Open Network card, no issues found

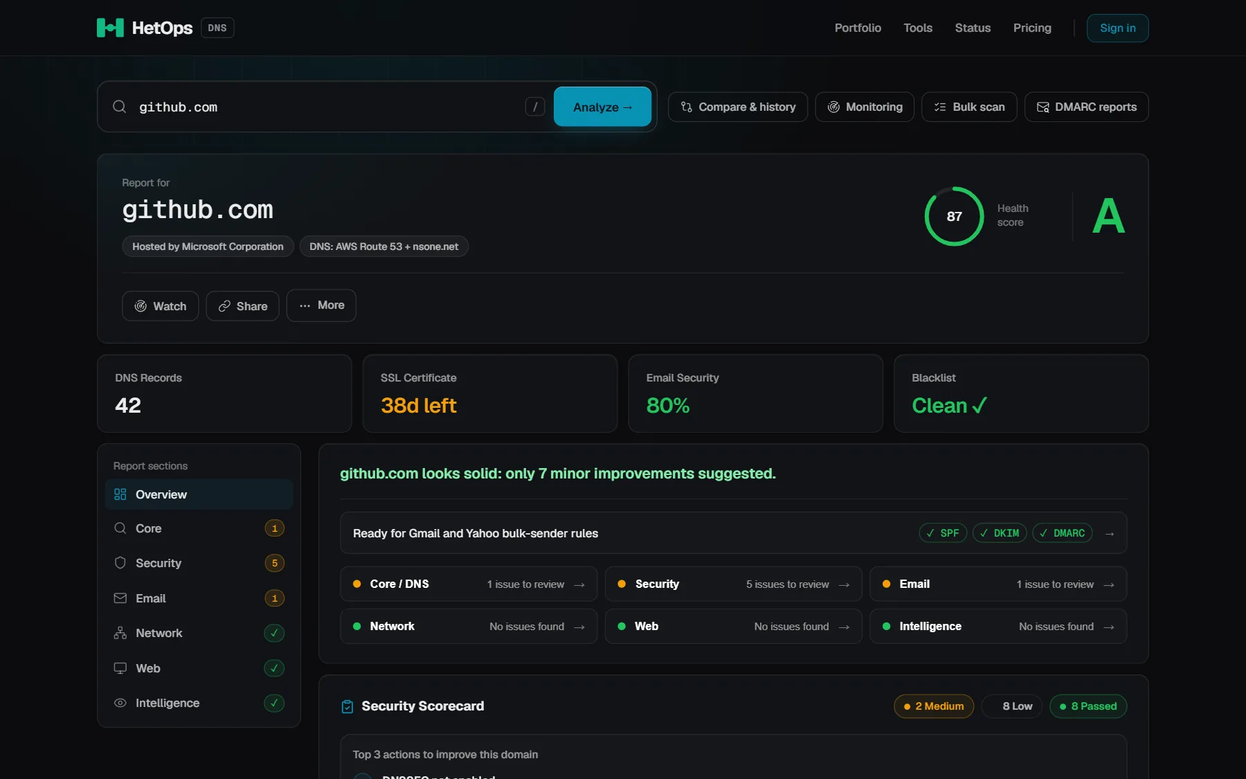coord(469,626)
